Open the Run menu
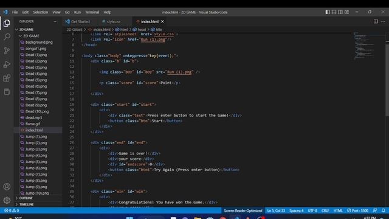The height and width of the screenshot is (219, 389). click(77, 12)
